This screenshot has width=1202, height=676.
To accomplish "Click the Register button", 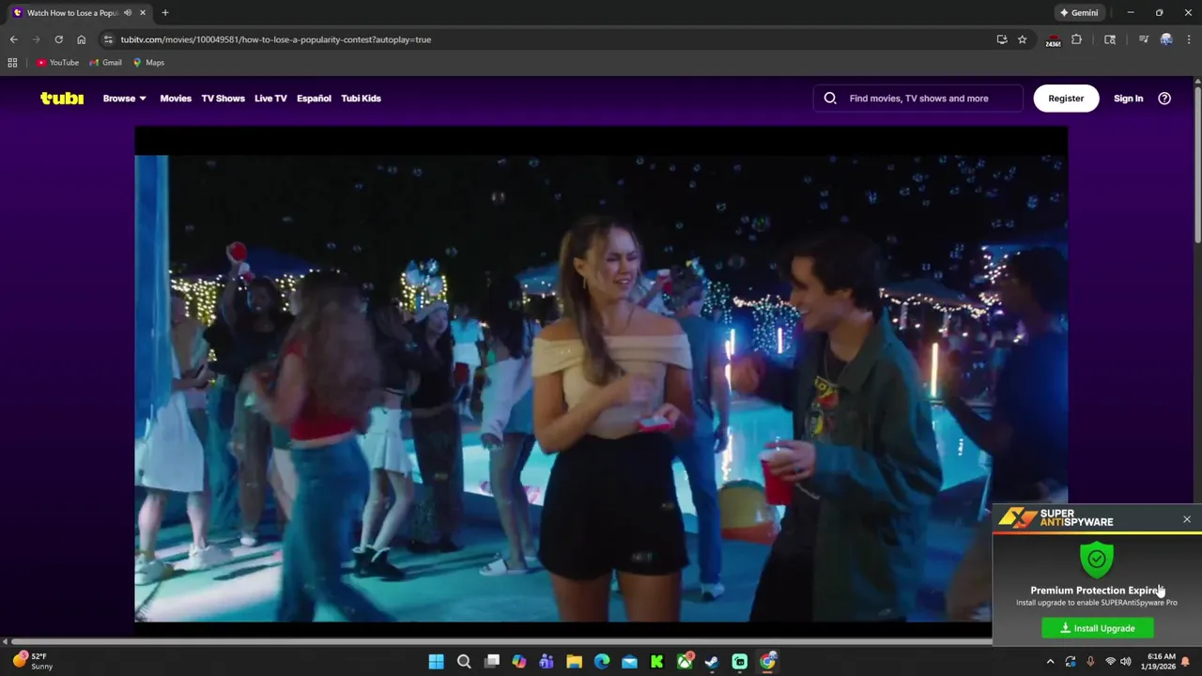I will click(1066, 98).
